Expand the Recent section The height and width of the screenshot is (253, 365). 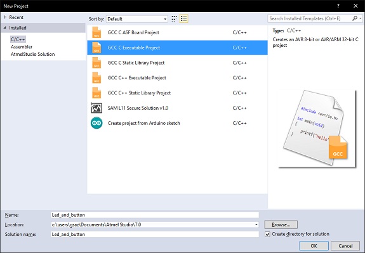click(5, 17)
